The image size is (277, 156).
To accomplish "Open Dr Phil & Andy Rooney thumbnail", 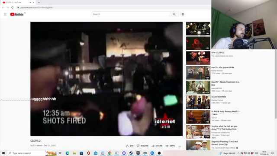I will pos(198,117).
